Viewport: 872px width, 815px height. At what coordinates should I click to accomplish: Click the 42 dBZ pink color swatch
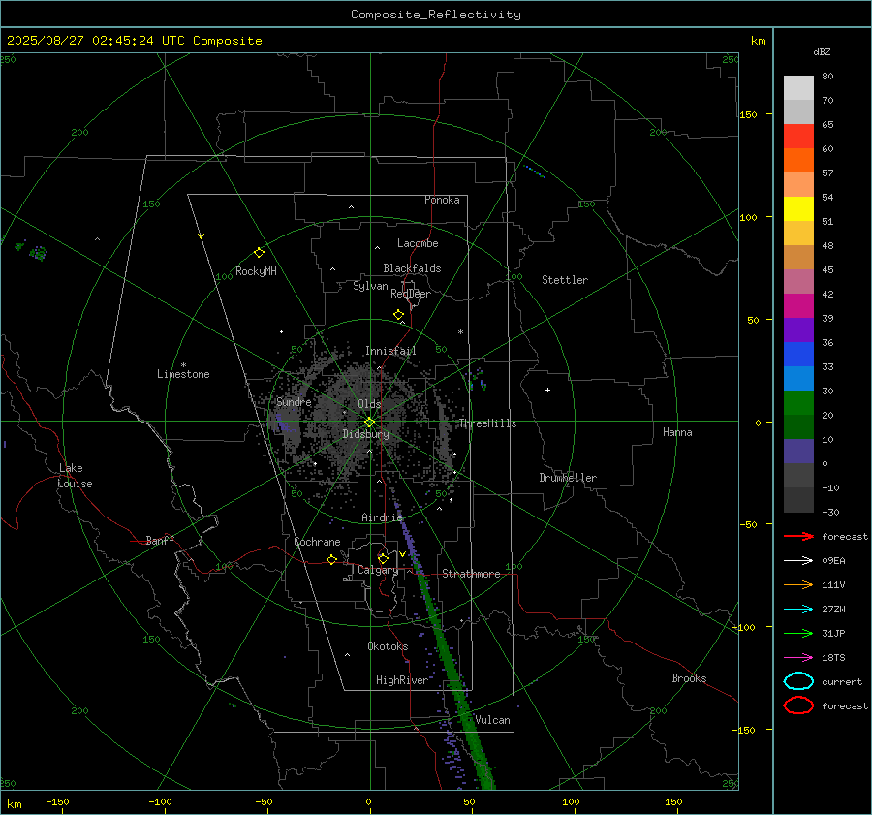click(798, 281)
